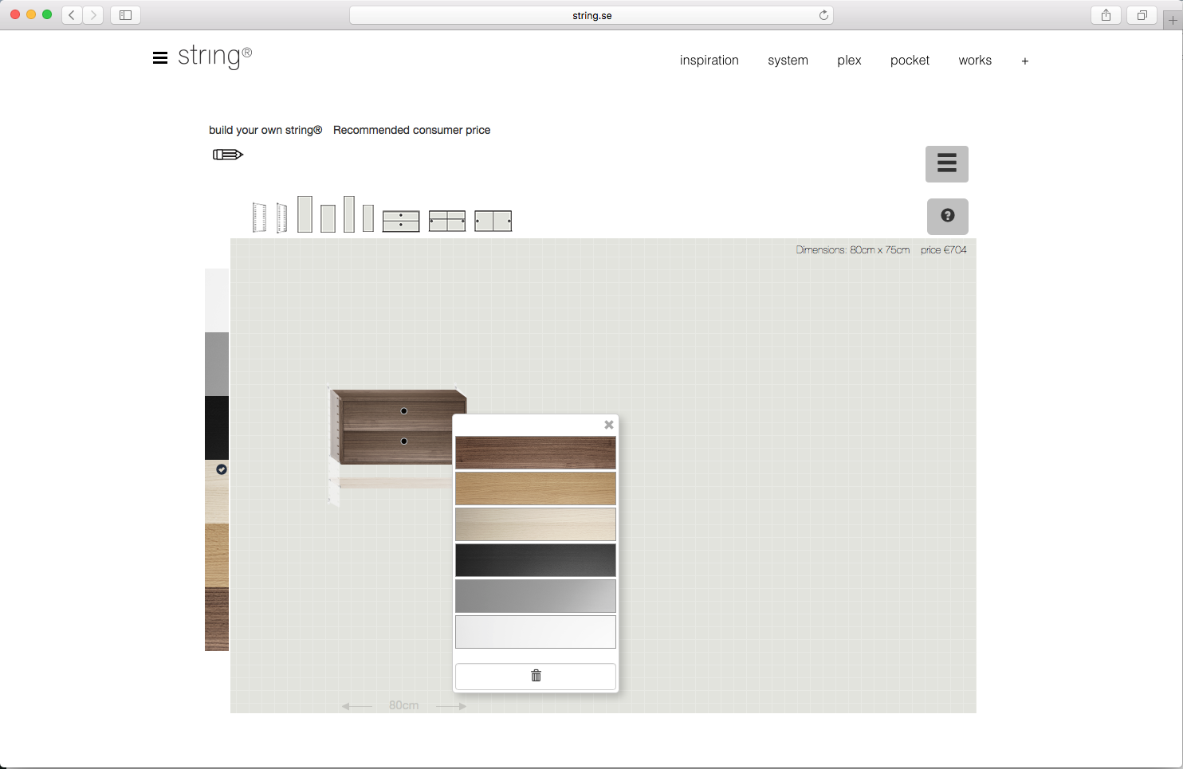Select the light shelf under the chest

pos(395,483)
